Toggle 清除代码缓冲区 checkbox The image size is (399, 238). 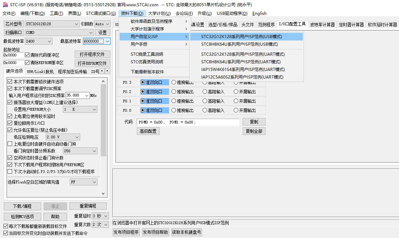click(27, 55)
